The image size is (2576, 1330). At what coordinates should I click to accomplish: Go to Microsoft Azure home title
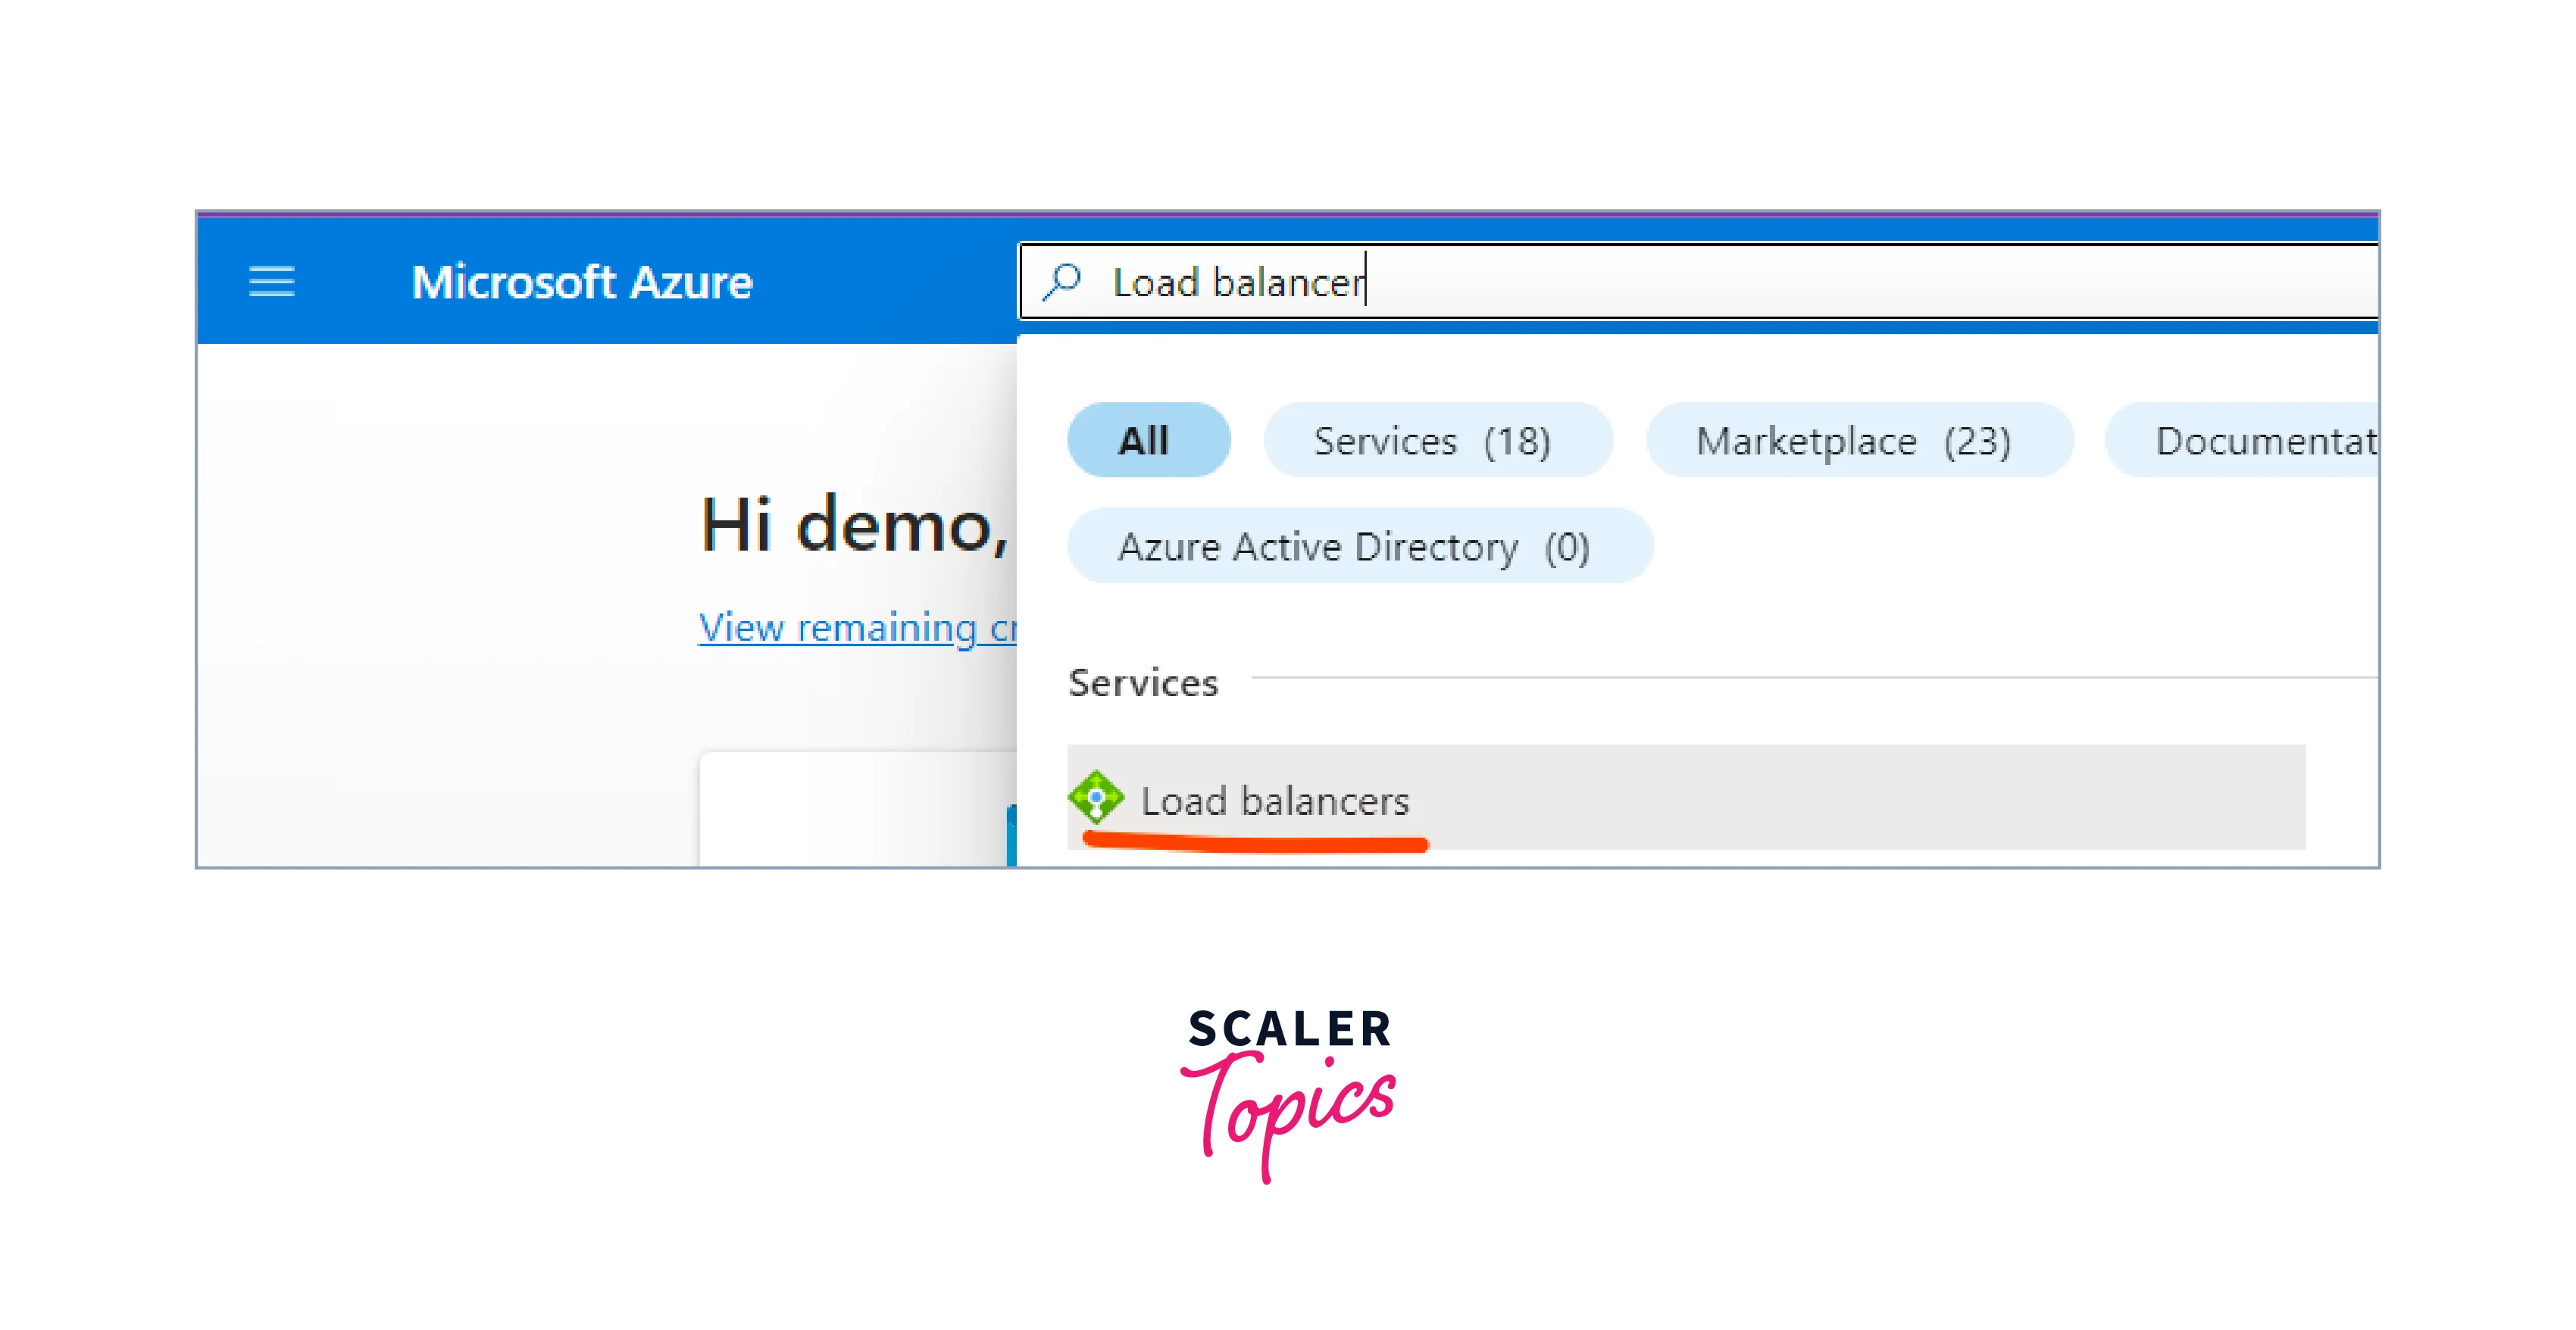pos(581,282)
